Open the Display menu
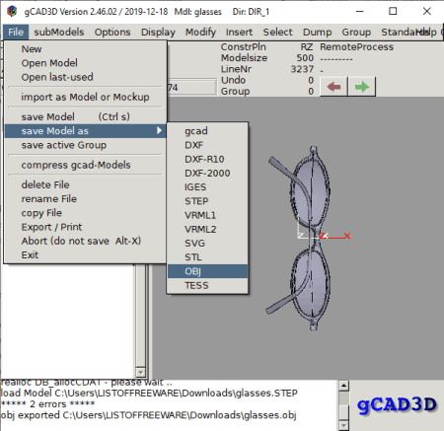This screenshot has width=444, height=431. tap(158, 33)
